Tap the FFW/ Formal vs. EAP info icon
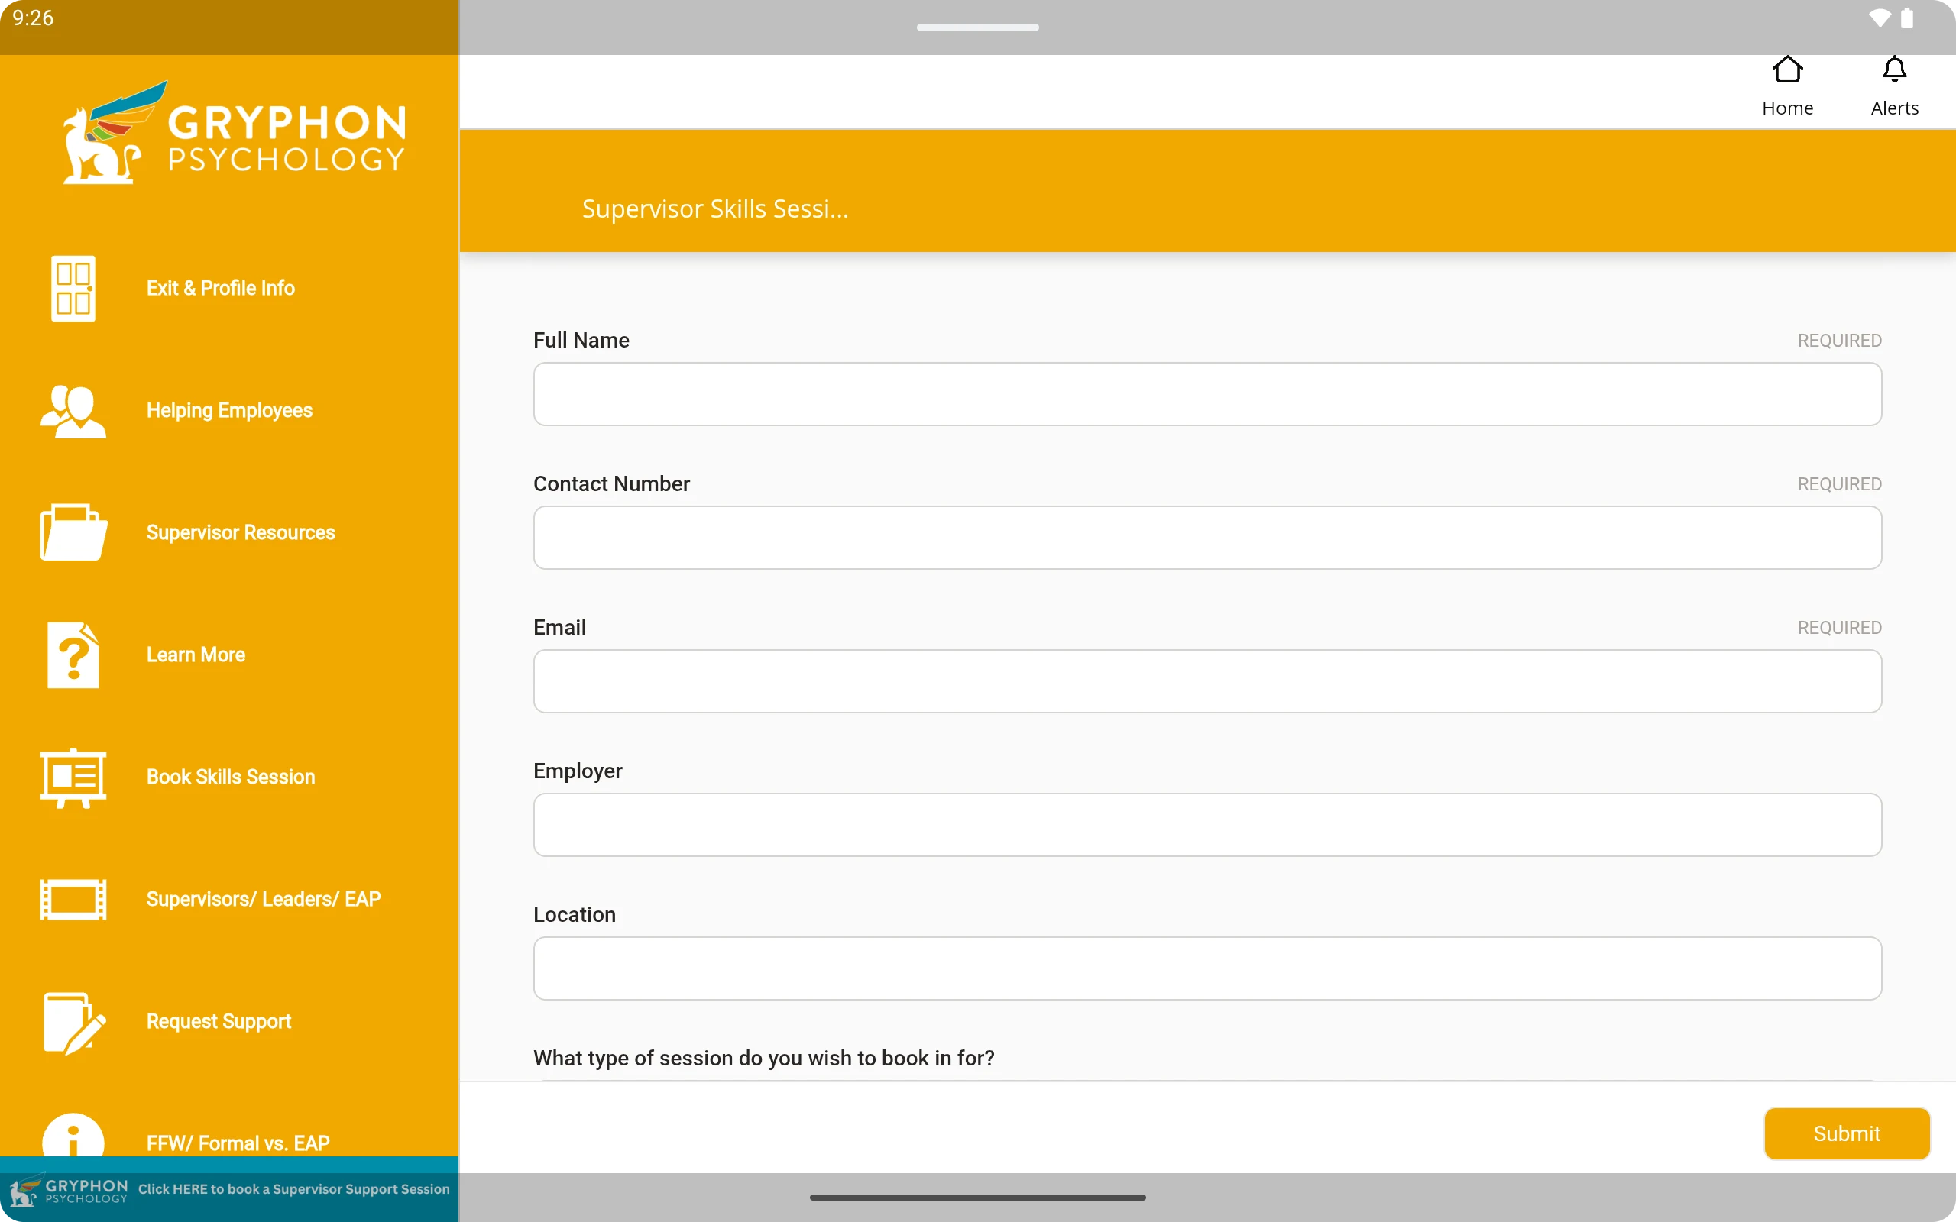 pyautogui.click(x=73, y=1135)
